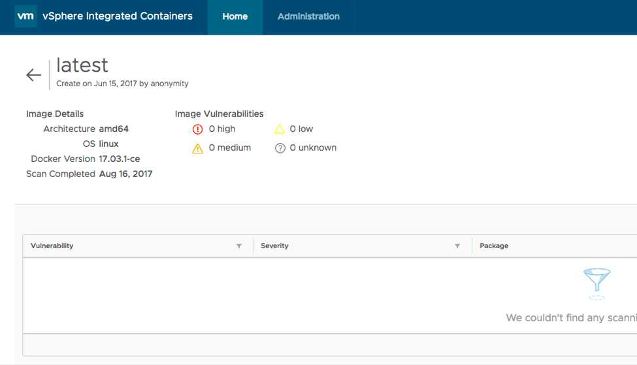Click the 'Image Vulnerabilities' heading
Image resolution: width=637 pixels, height=365 pixels.
219,114
